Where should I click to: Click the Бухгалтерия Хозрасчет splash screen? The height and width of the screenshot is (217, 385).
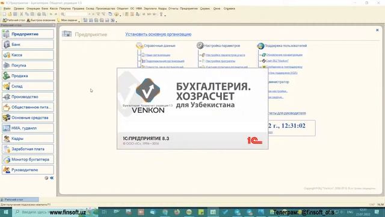(x=192, y=108)
